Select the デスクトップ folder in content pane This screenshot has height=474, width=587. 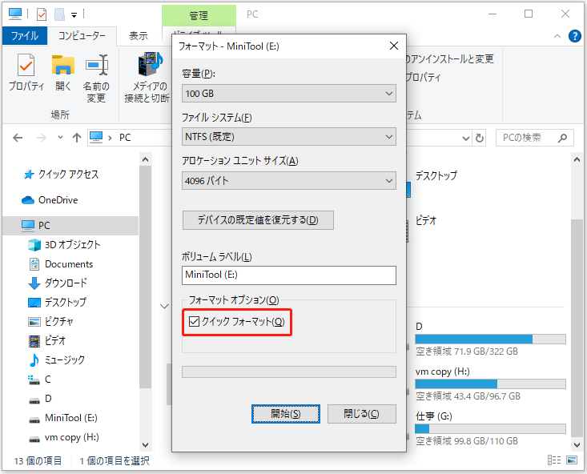(x=436, y=175)
